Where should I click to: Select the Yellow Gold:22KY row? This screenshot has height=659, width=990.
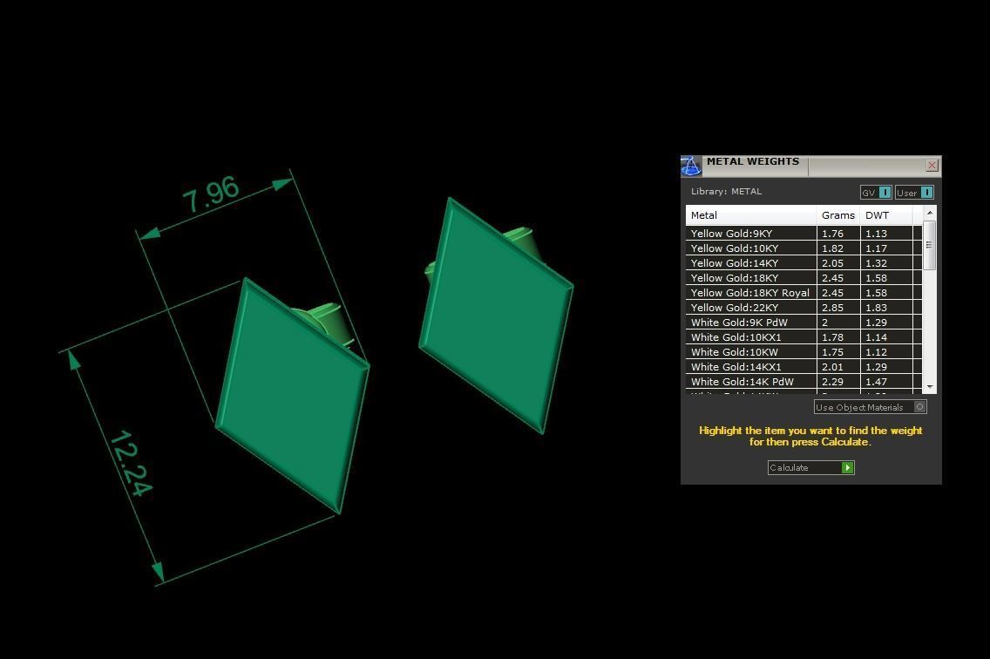point(804,308)
